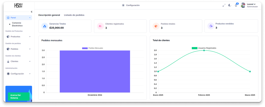Viewport: 265px width, 107px height.
Task: Switch to the Listado de pedidos tab
Action: click(x=74, y=15)
